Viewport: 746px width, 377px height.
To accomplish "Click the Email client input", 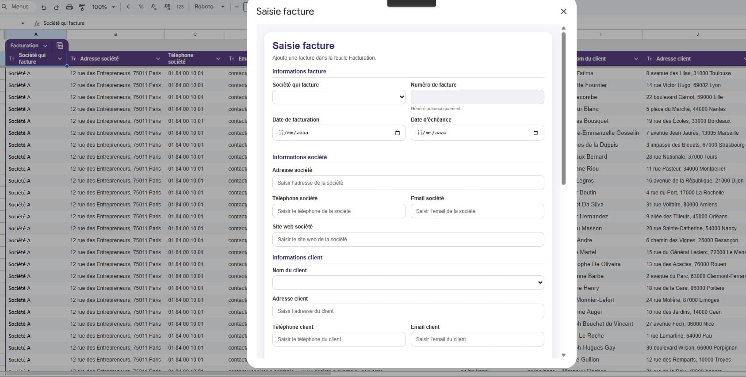I will click(x=478, y=339).
